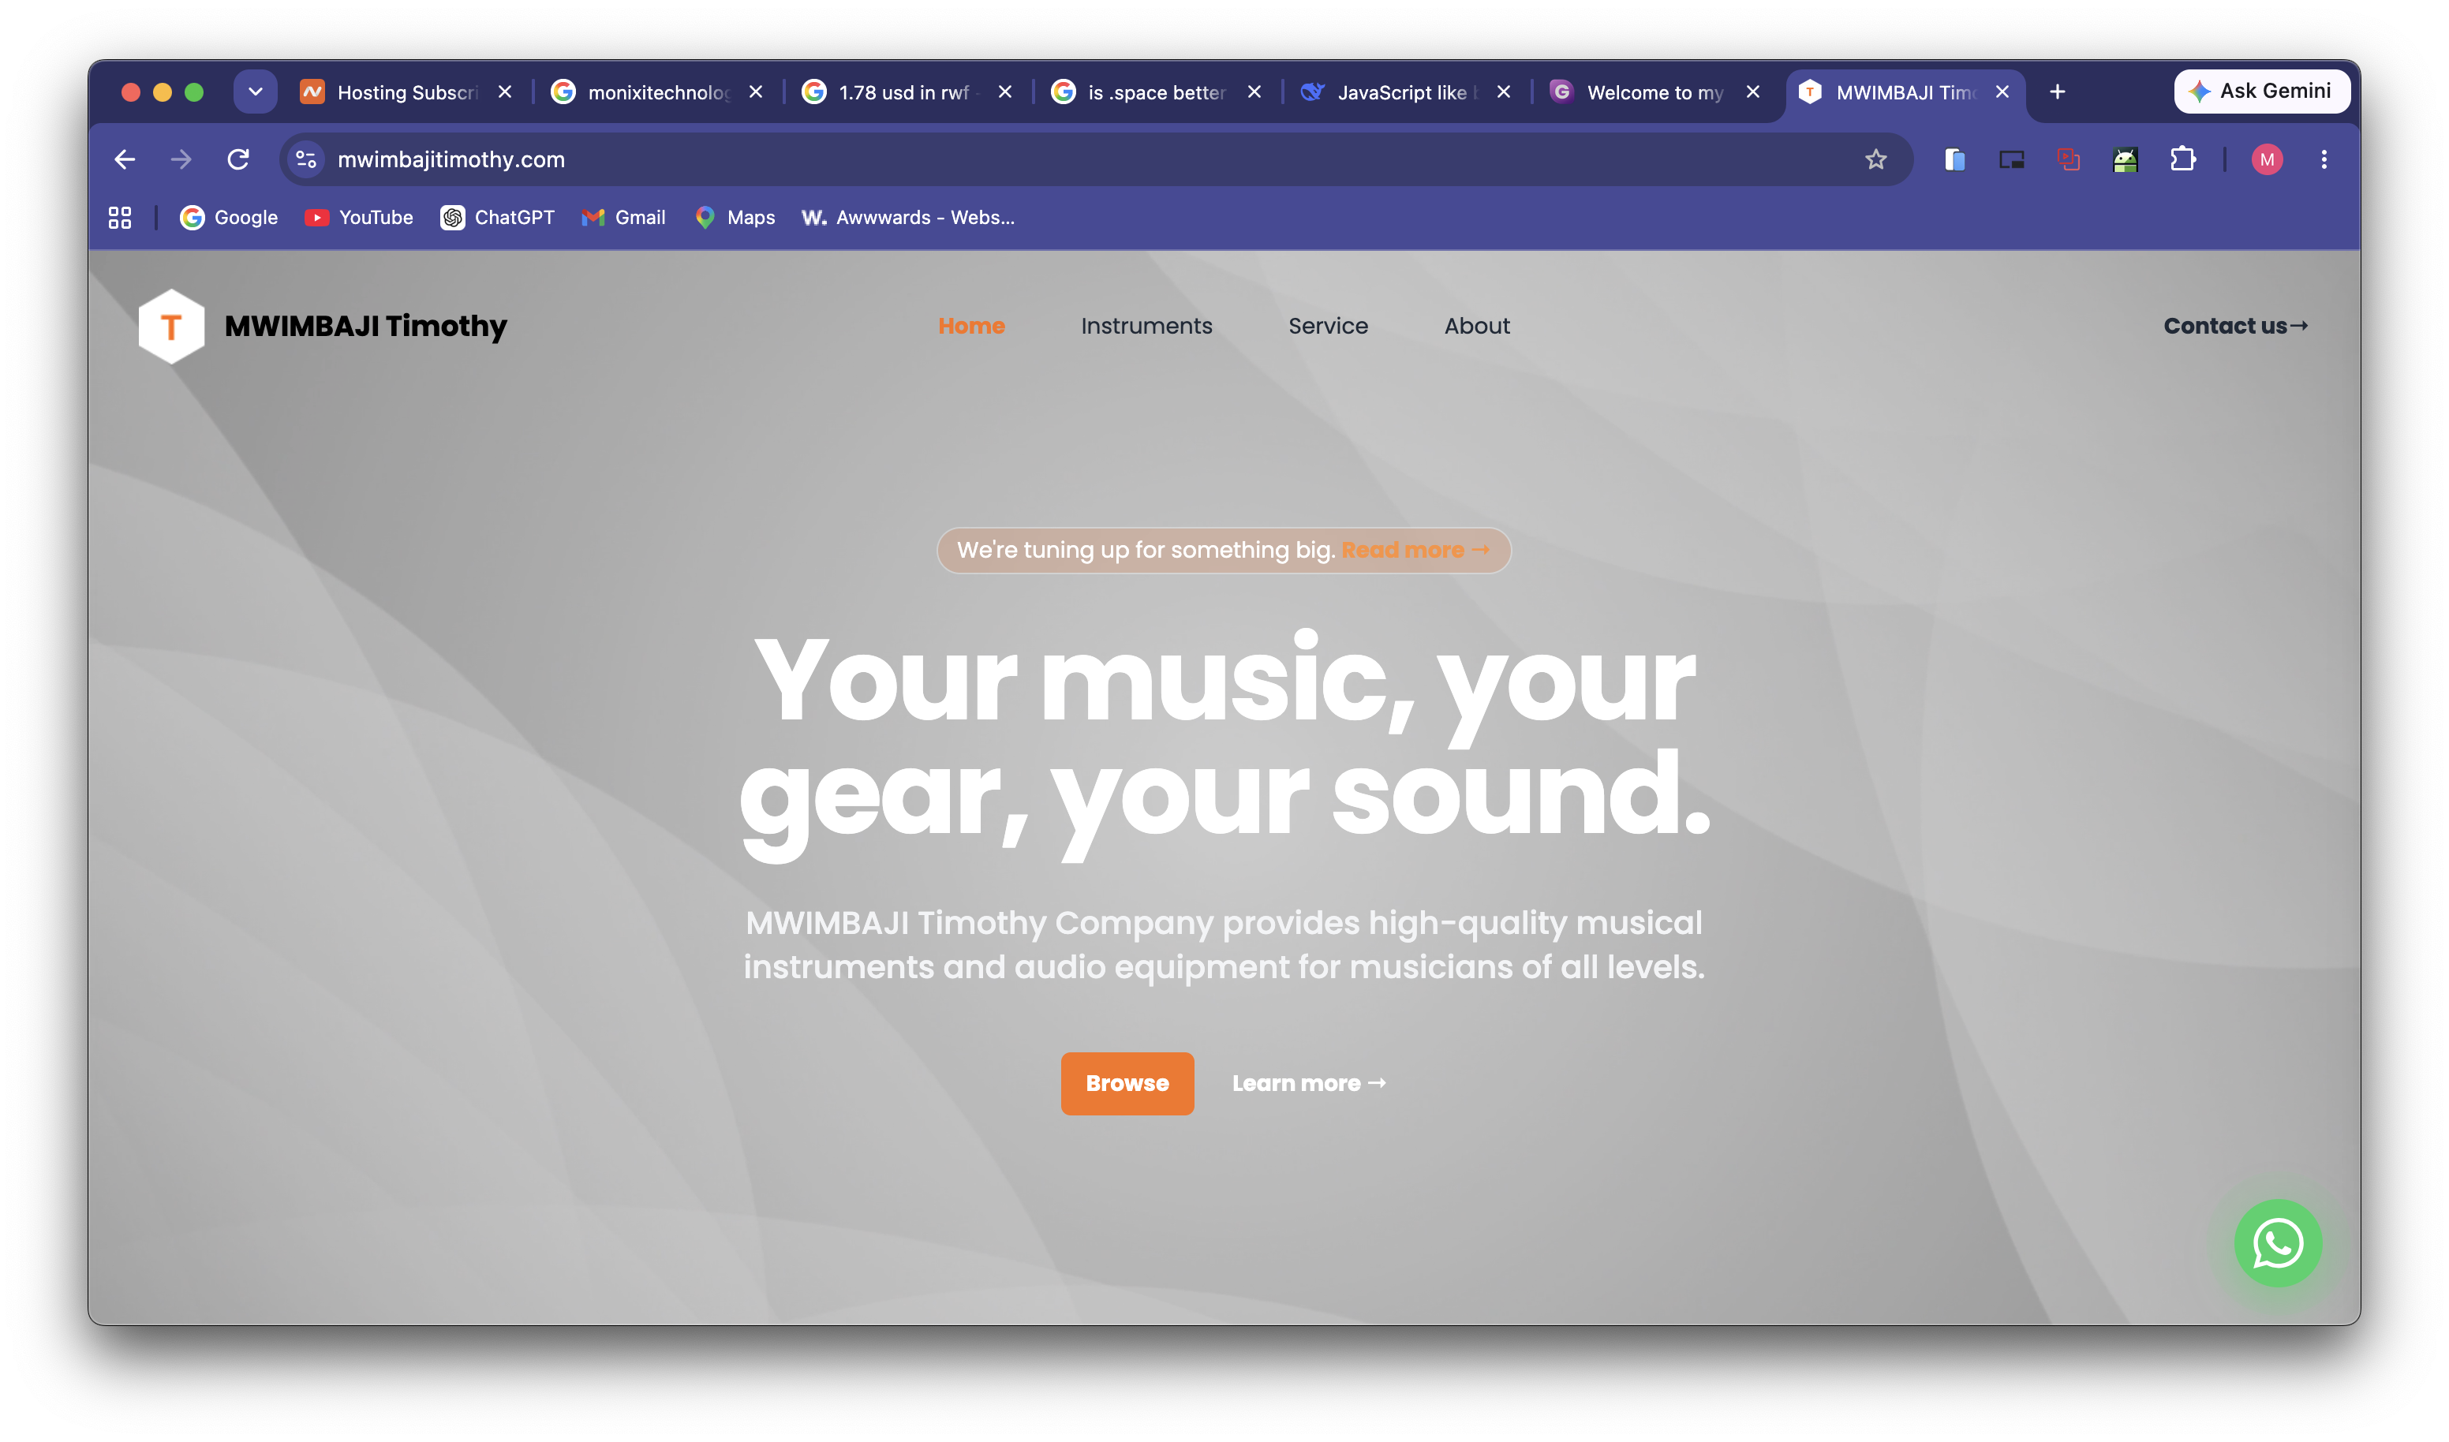
Task: Click the picture-in-picture extension icon
Action: [2012, 159]
